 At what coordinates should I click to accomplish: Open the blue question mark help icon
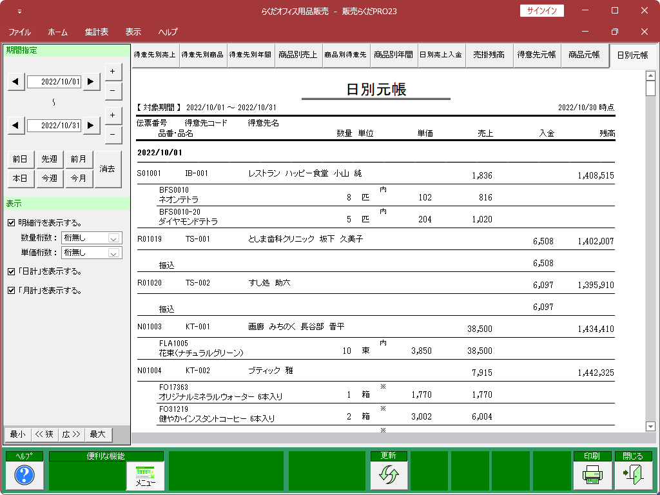[24, 475]
